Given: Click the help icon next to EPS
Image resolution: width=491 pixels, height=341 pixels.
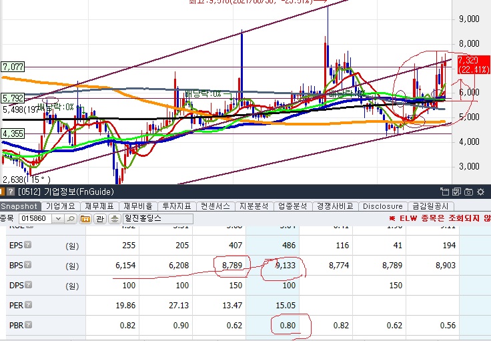Looking at the screenshot, I should pyautogui.click(x=28, y=244).
